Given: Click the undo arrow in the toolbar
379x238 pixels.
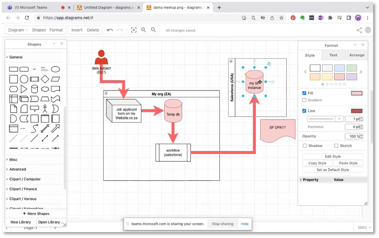Looking at the screenshot, I should (110, 30).
